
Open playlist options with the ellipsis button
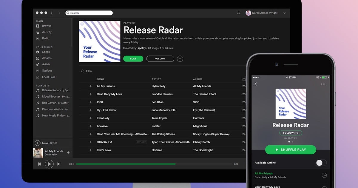click(180, 58)
